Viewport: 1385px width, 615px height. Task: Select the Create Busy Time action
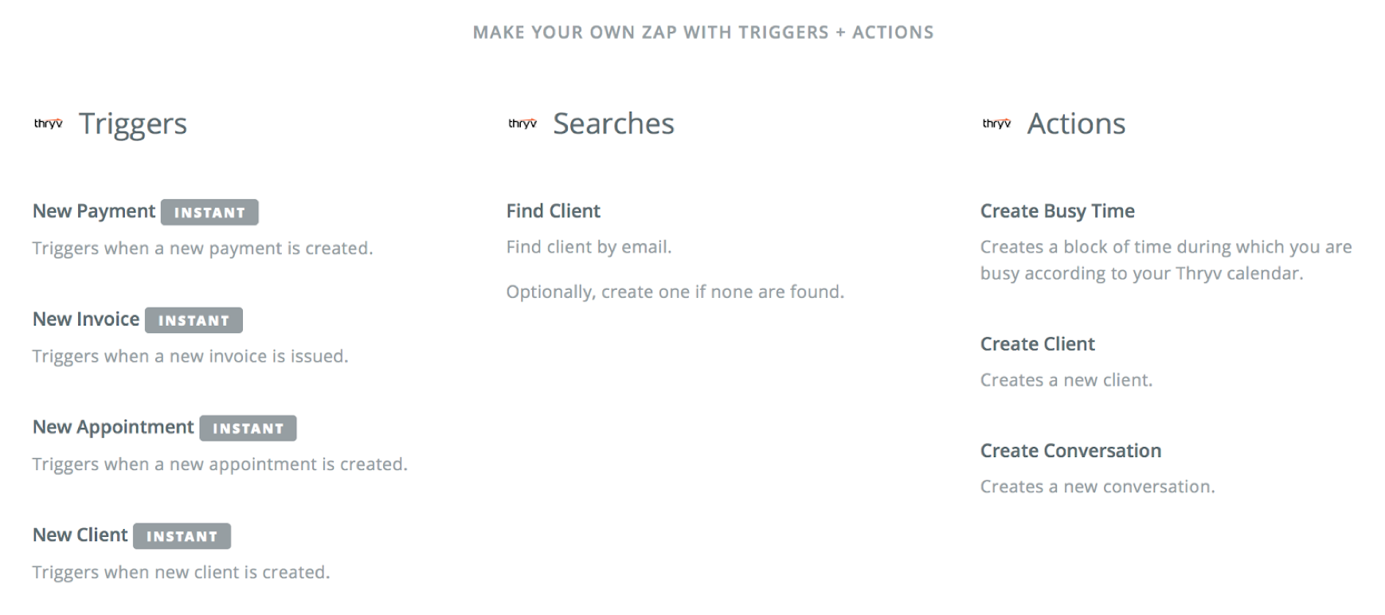click(x=1057, y=211)
